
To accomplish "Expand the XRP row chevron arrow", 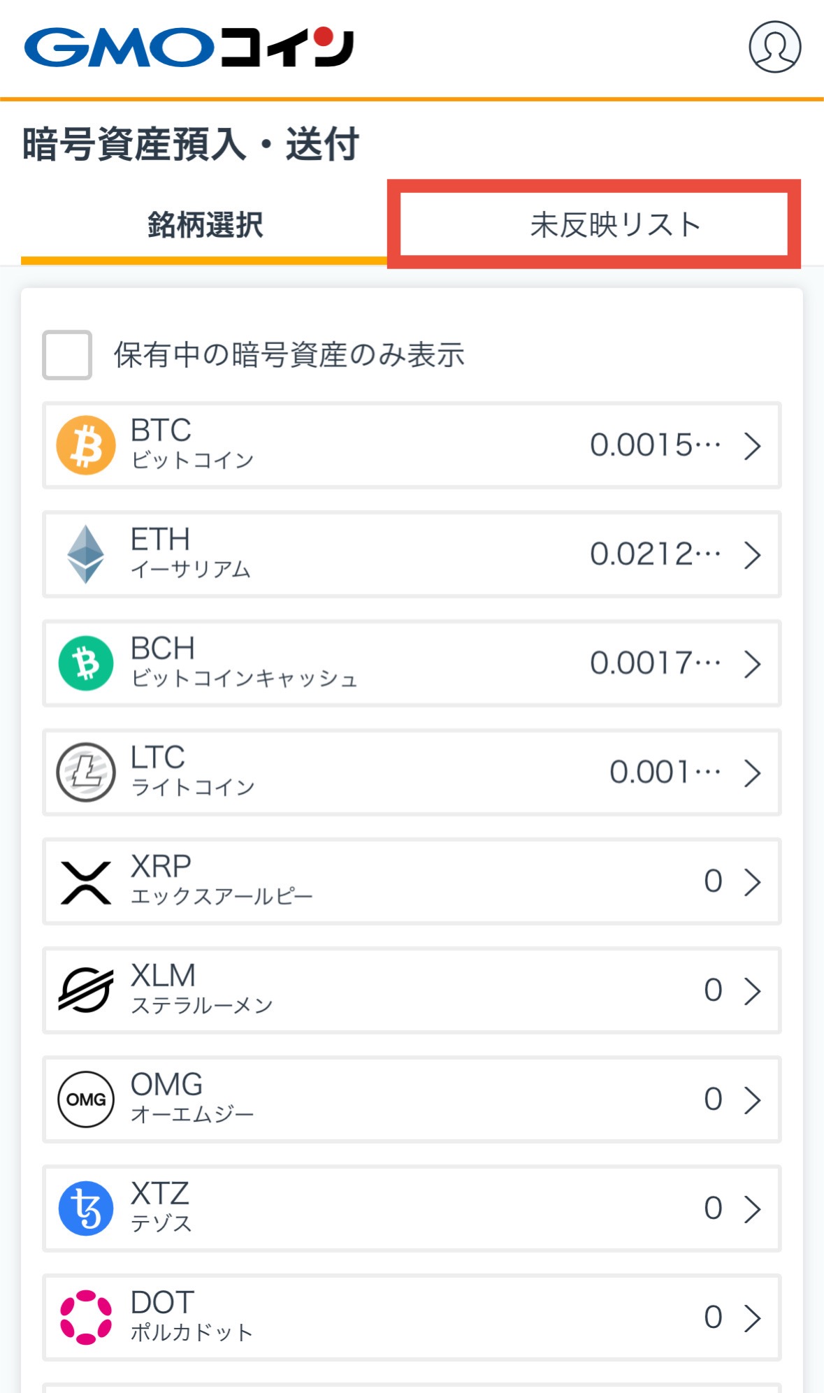I will coord(752,882).
